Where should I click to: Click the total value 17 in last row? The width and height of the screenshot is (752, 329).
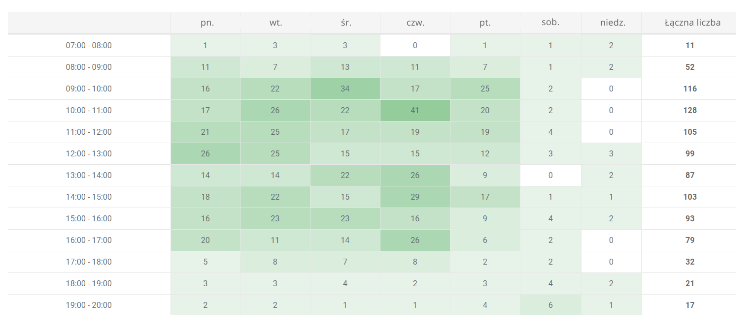[690, 305]
